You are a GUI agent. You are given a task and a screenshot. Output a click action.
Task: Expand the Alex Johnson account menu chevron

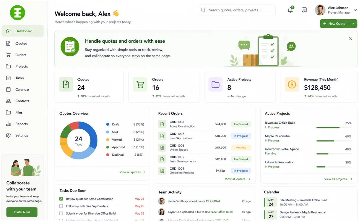pos(355,10)
